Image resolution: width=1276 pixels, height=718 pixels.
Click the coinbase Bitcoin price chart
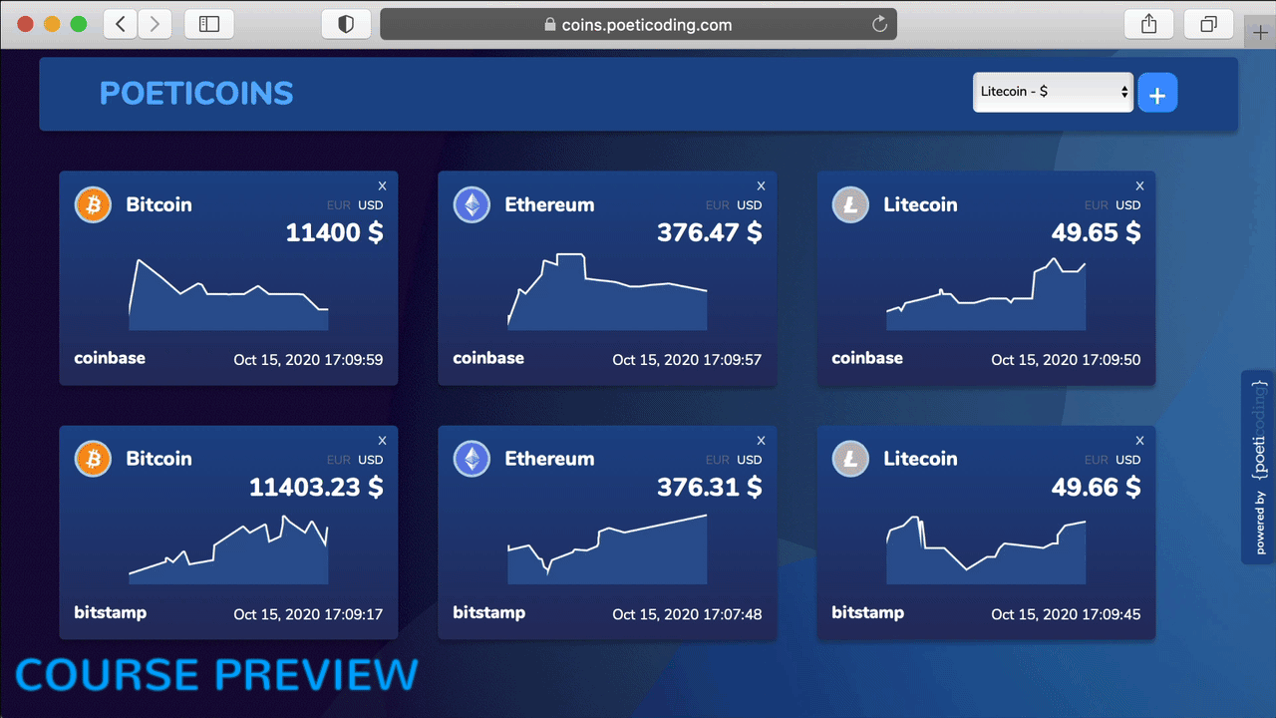228,294
